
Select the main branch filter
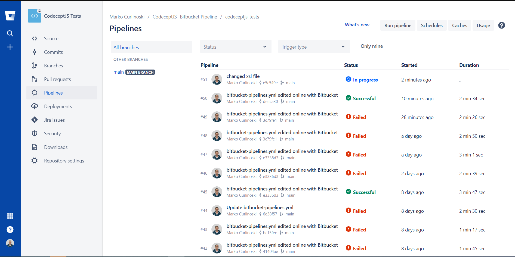click(119, 72)
